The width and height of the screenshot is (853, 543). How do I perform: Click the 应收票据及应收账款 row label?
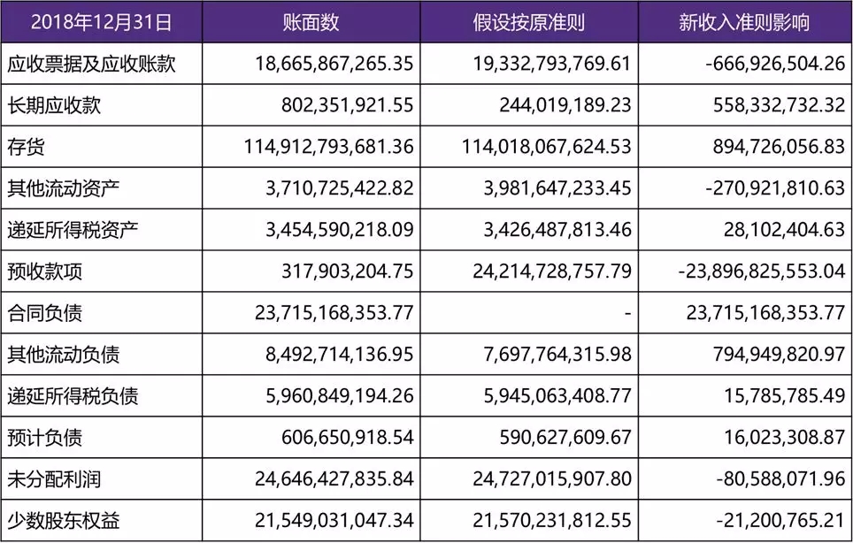(86, 64)
